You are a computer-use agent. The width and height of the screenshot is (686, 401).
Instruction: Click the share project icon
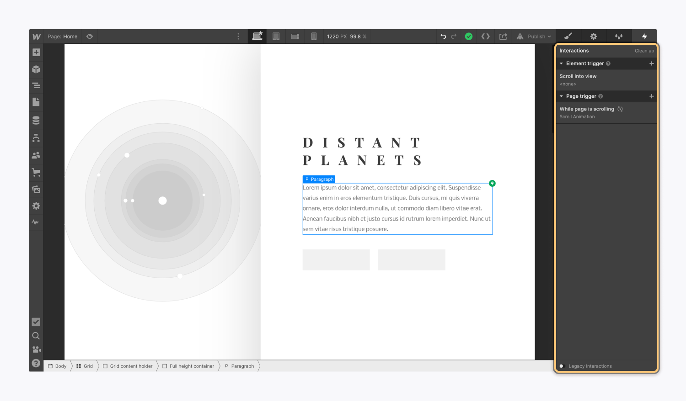(x=503, y=37)
